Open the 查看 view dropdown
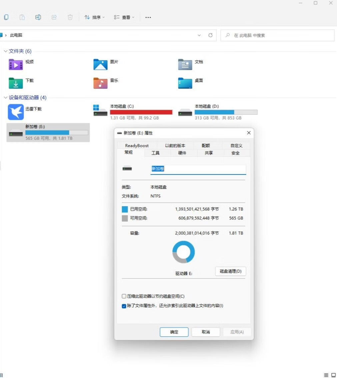The height and width of the screenshot is (378, 337). [x=124, y=17]
